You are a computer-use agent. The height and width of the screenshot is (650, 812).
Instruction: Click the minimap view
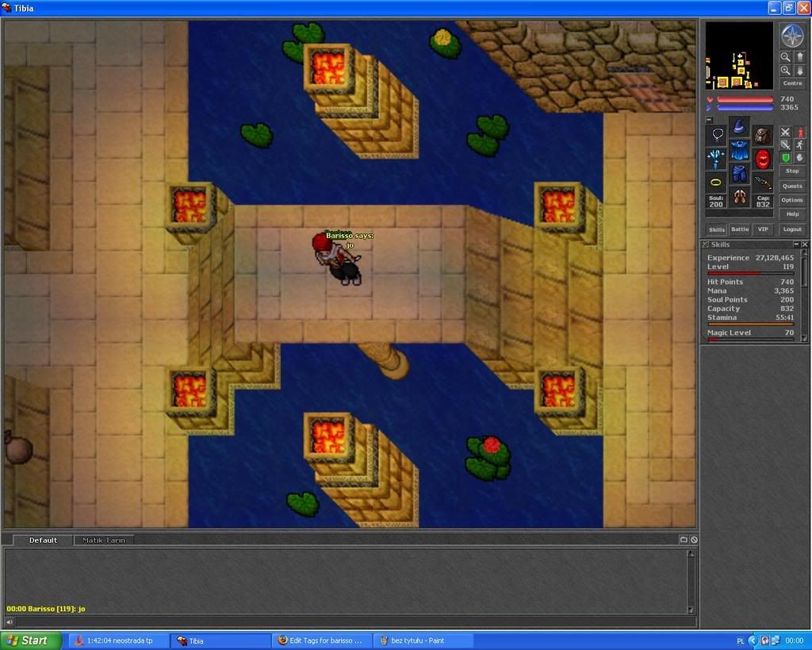tap(740, 56)
